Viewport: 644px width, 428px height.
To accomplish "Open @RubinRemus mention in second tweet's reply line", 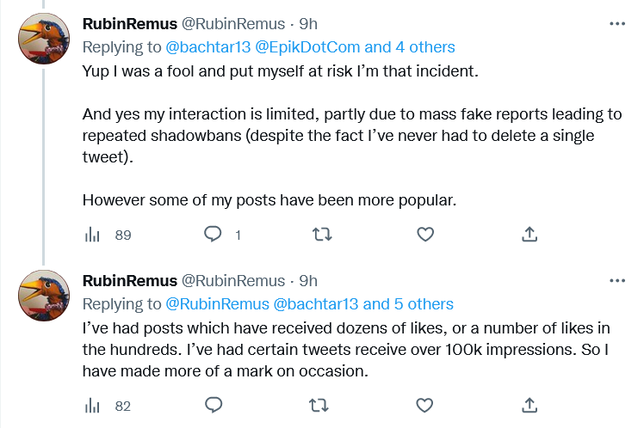I will pyautogui.click(x=217, y=304).
